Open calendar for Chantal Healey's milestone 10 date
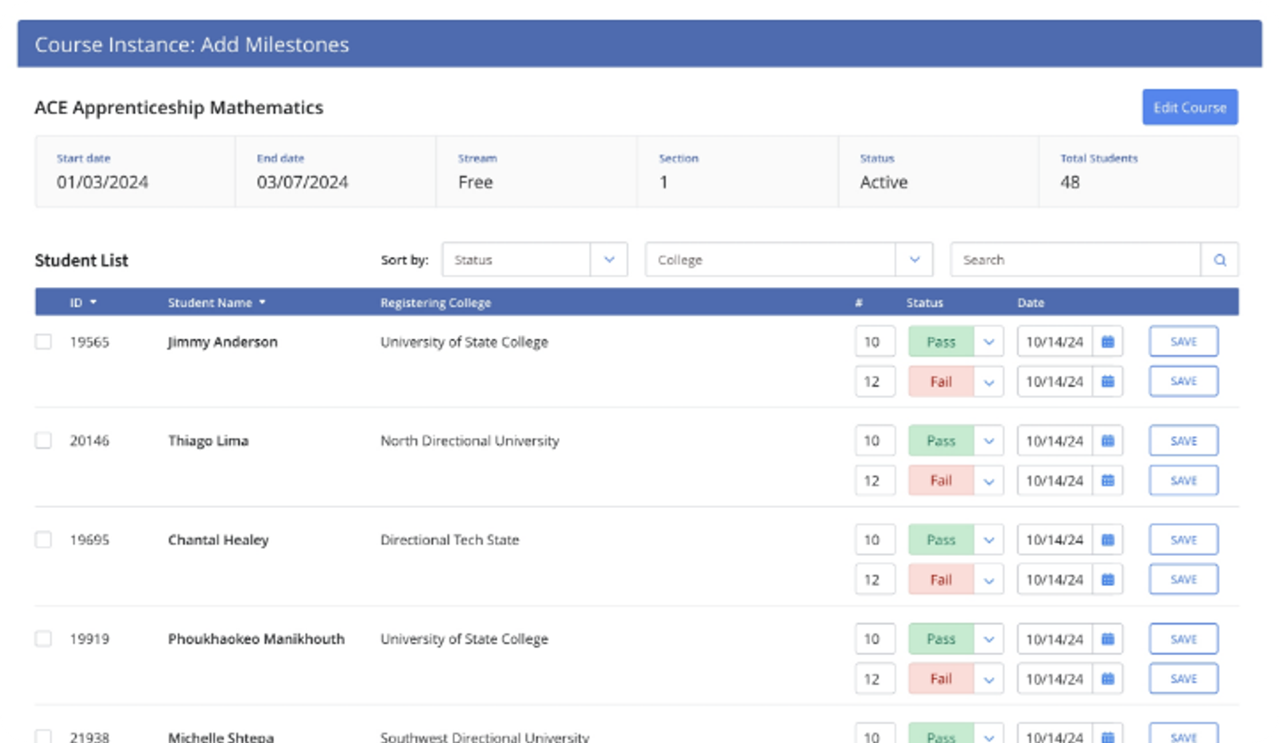The height and width of the screenshot is (743, 1279). (x=1108, y=540)
